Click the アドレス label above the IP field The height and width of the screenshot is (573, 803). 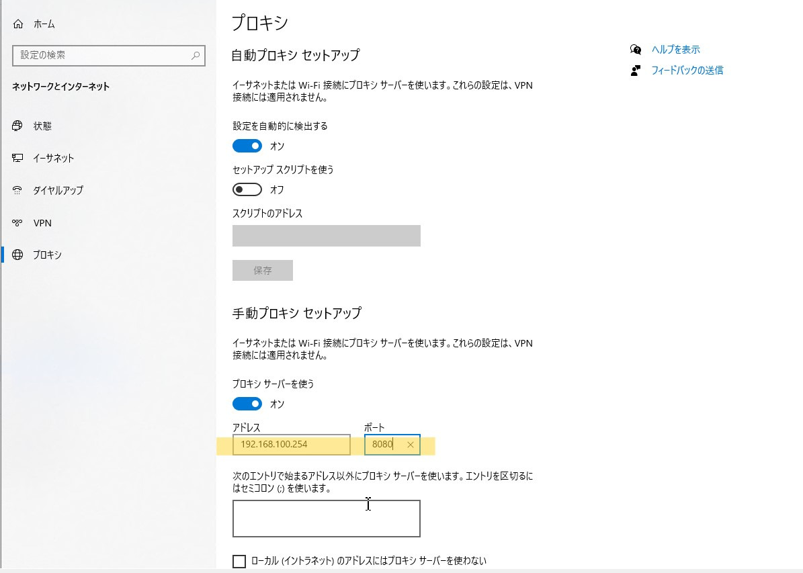click(x=247, y=428)
